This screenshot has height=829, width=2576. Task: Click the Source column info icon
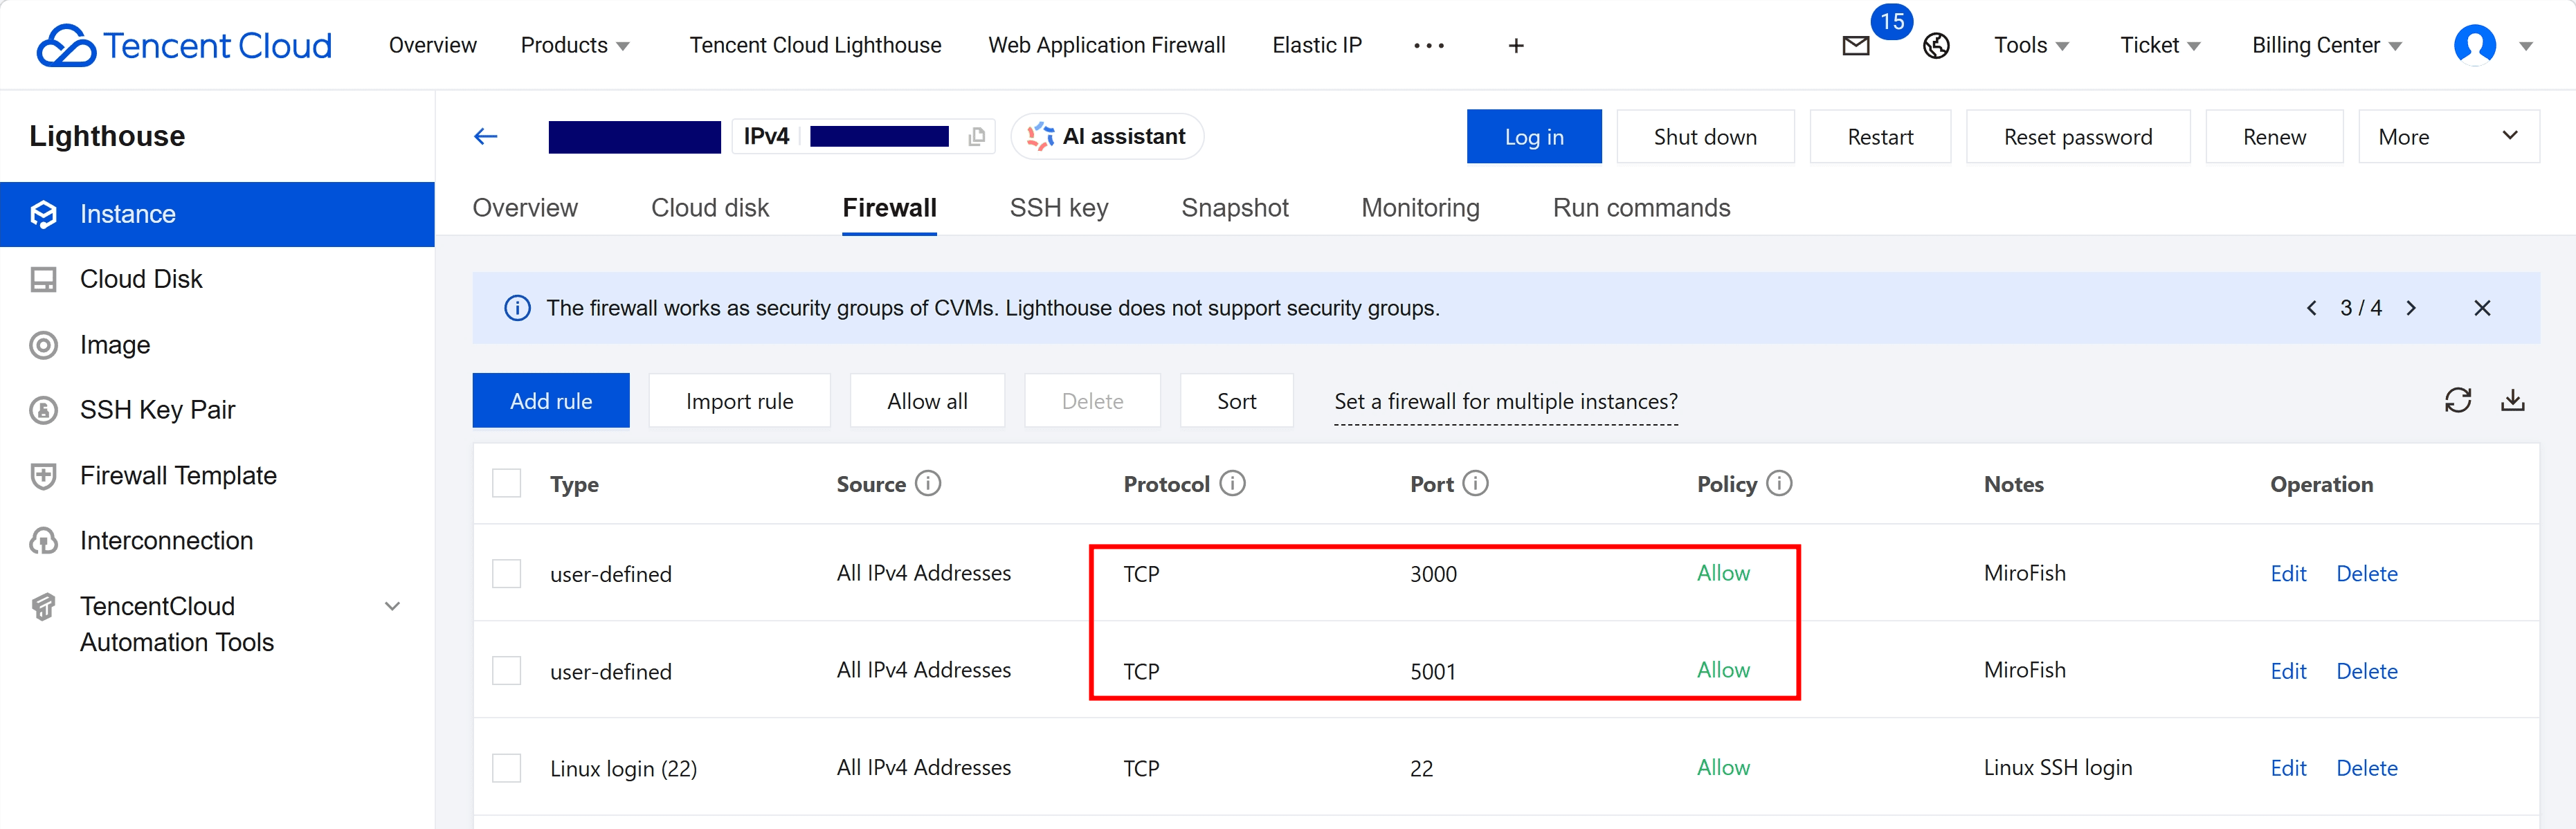tap(928, 484)
